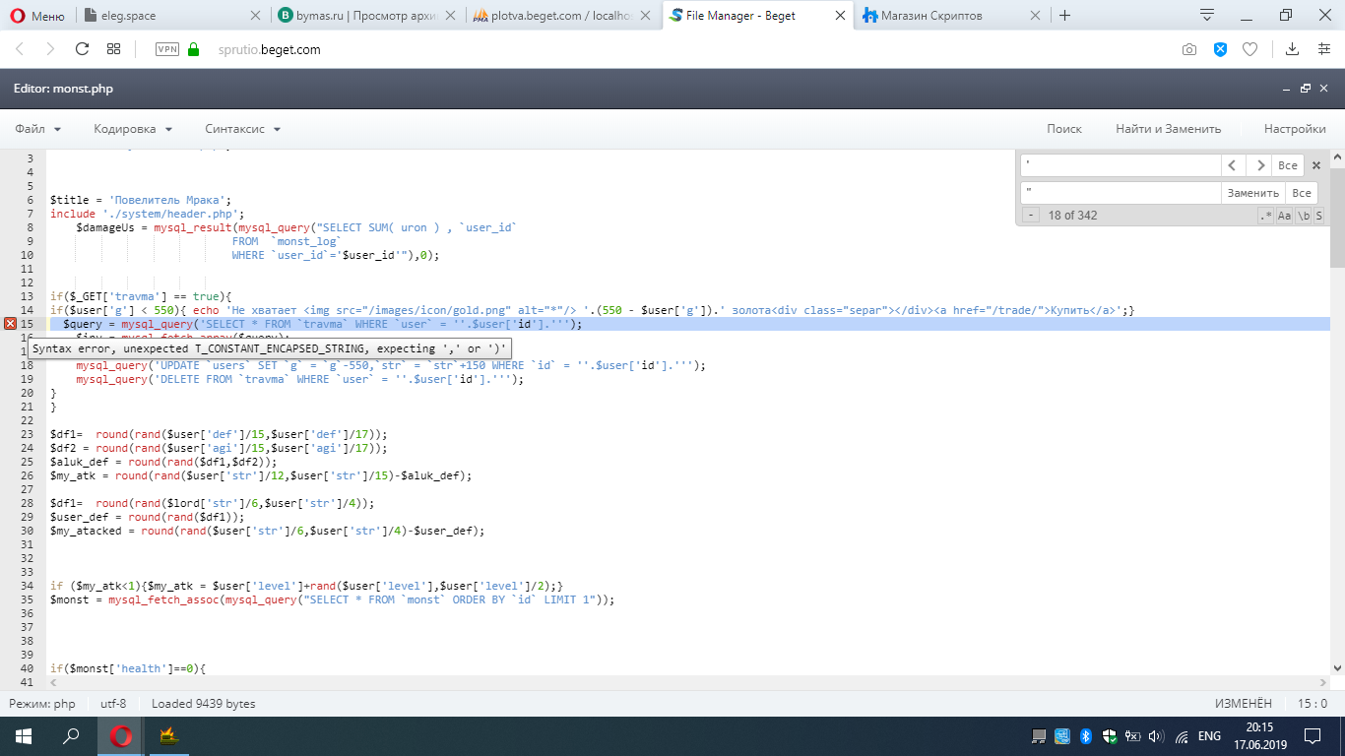Open the browser downloads icon
The width and height of the screenshot is (1345, 756).
coord(1293,49)
